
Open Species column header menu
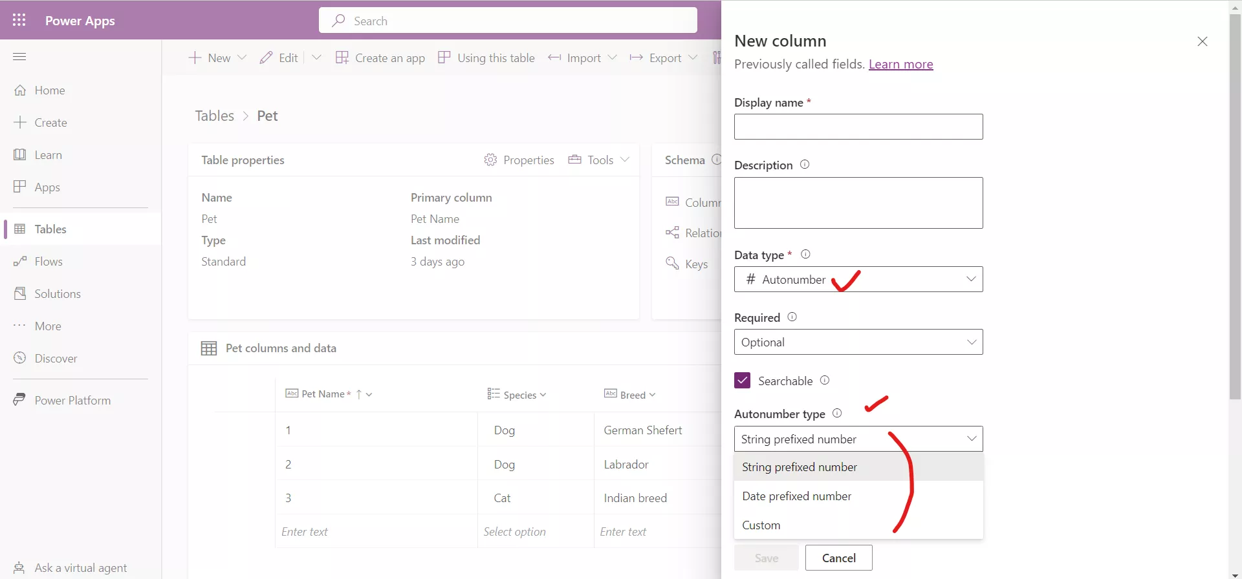click(517, 395)
